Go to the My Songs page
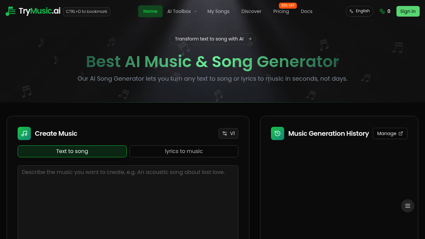 point(218,11)
